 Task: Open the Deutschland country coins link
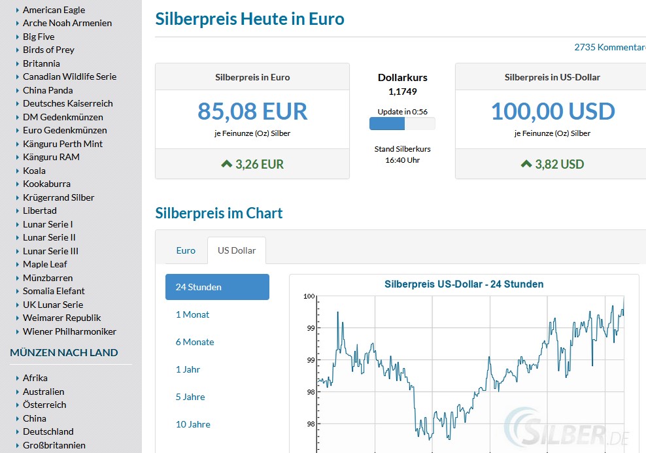point(48,431)
